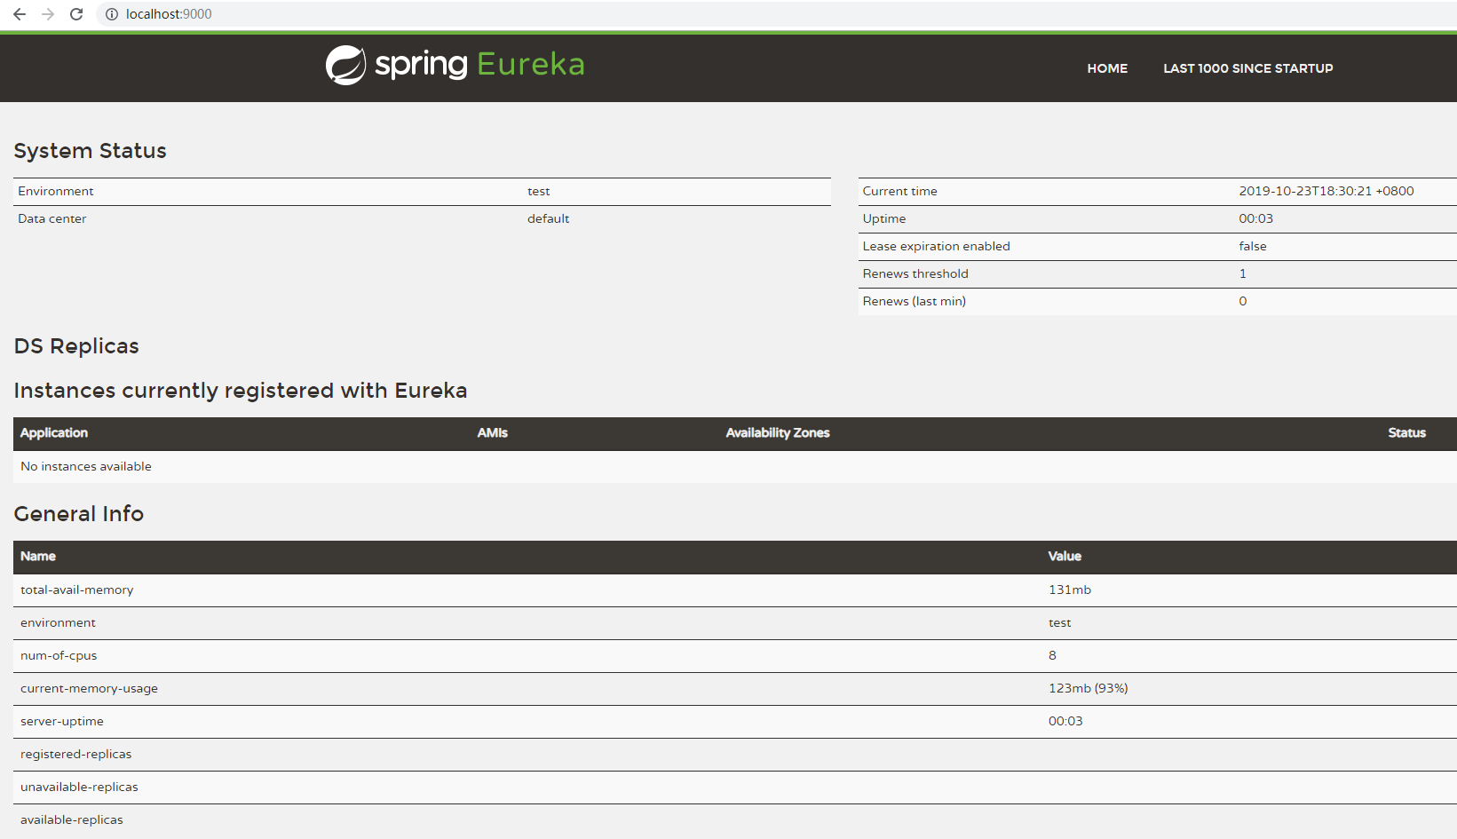Click the browser forward arrow
Viewport: 1457px width, 839px height.
point(48,14)
